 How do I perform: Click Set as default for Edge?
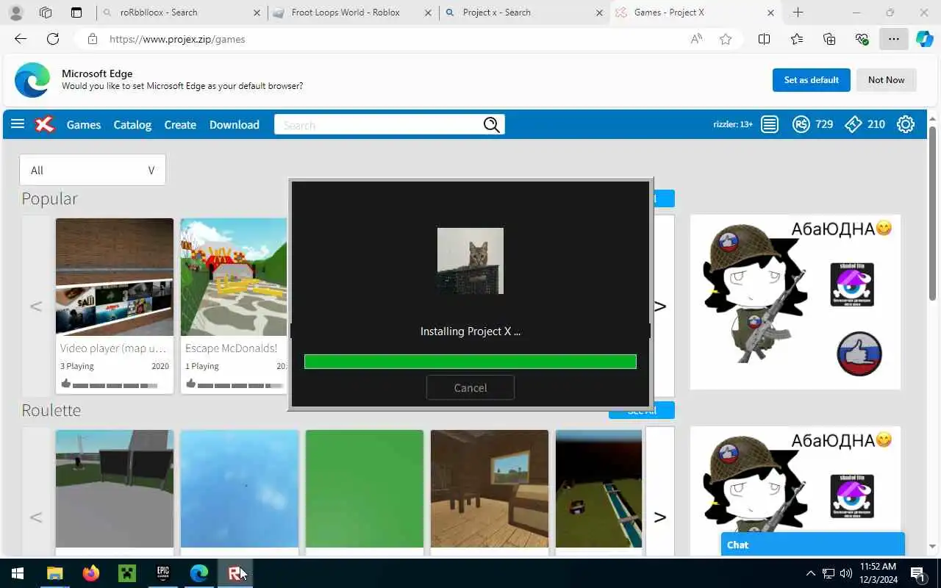(812, 79)
